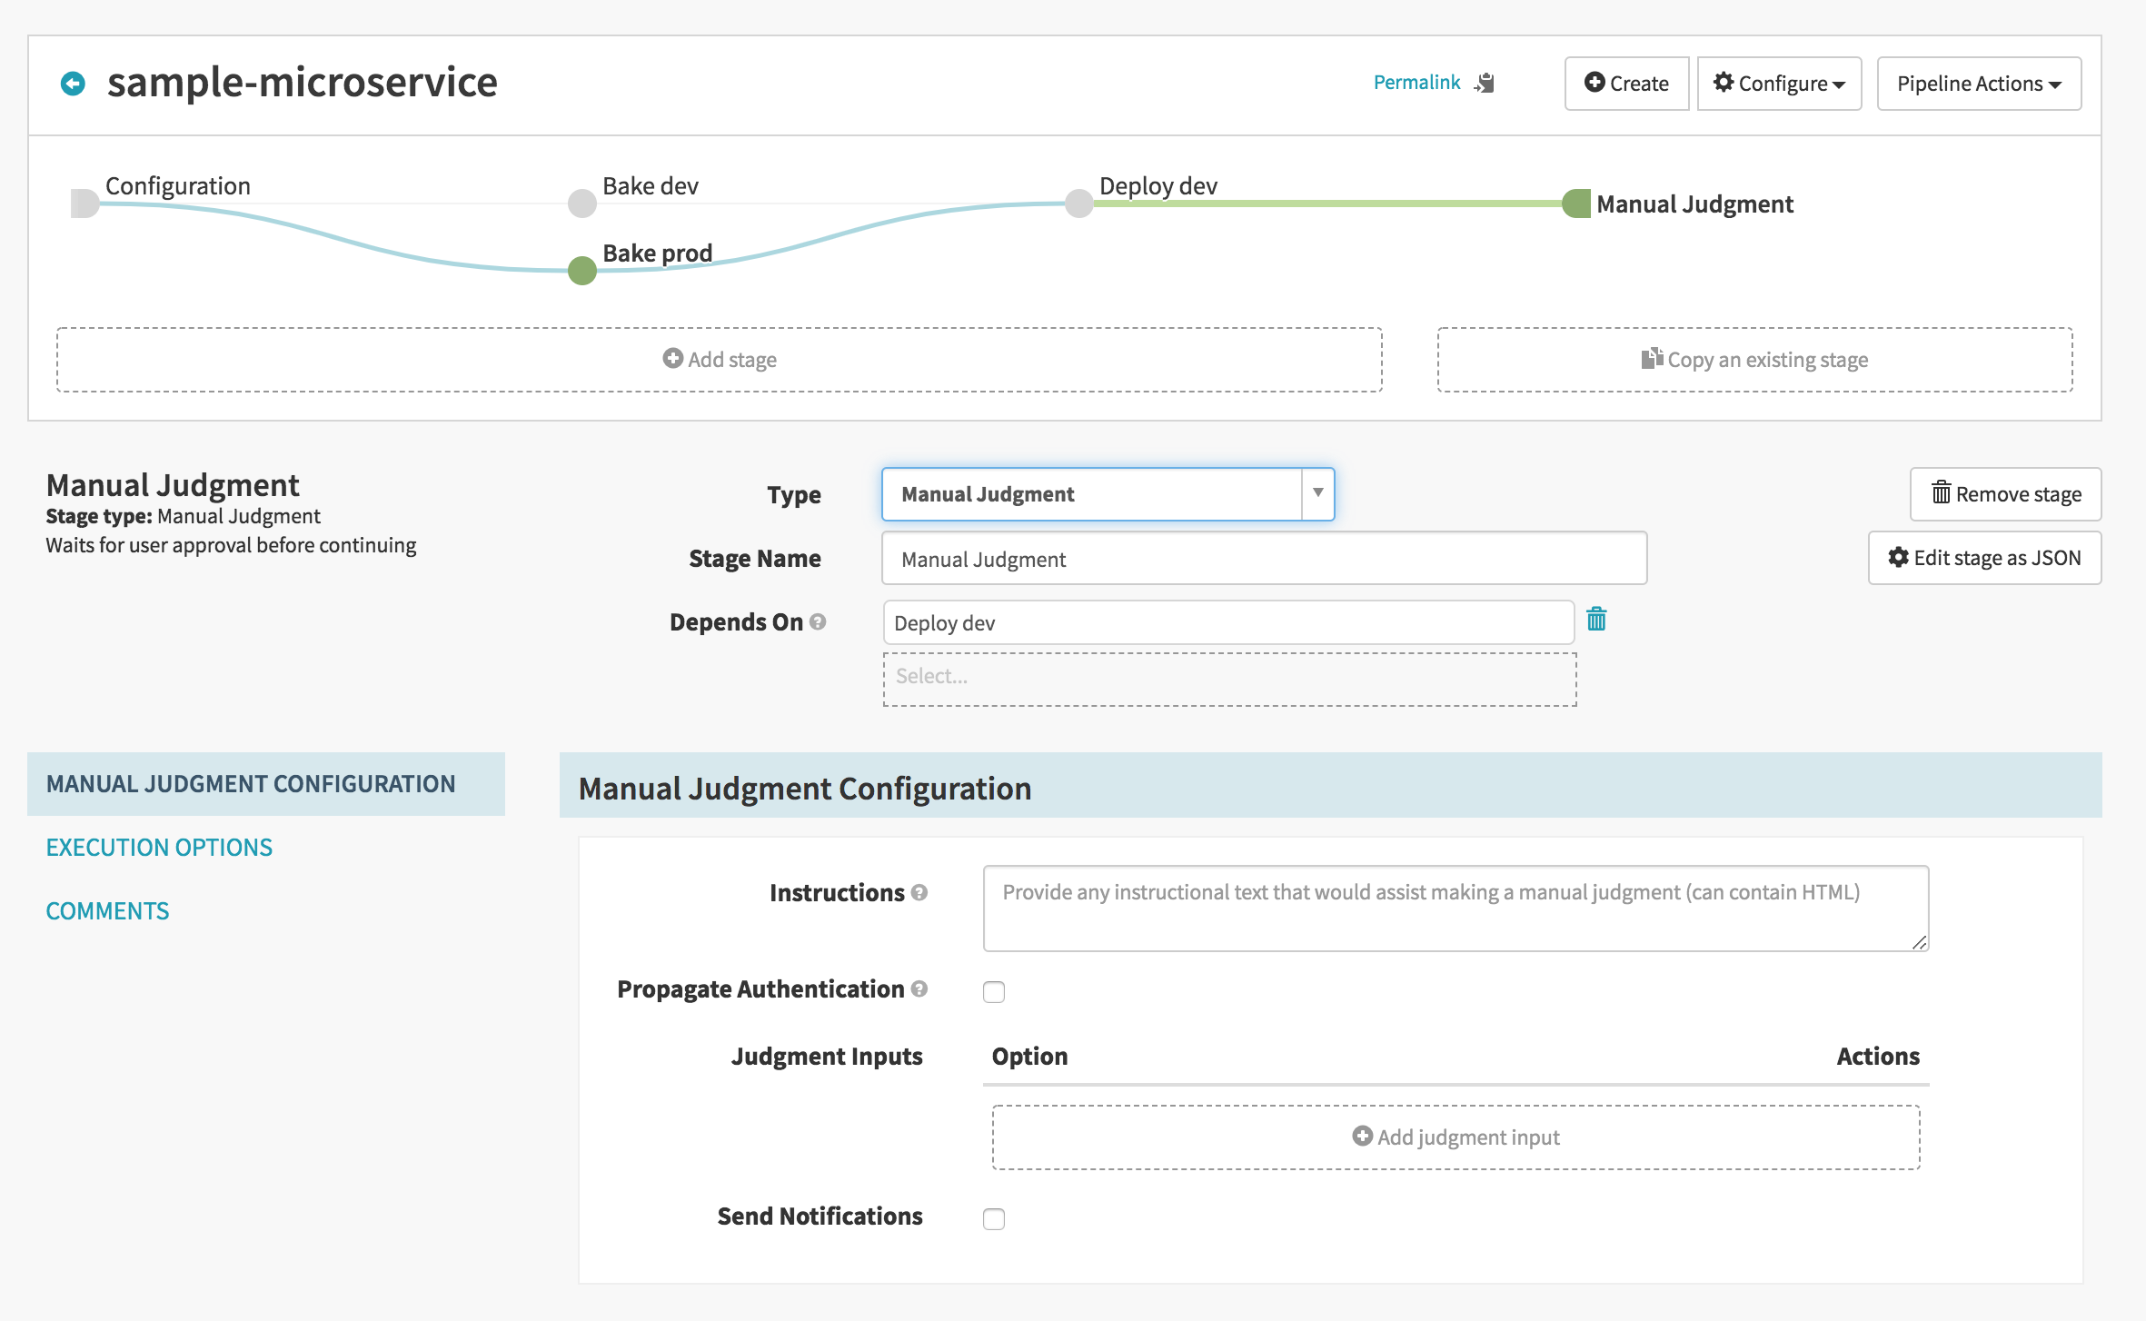
Task: Expand the Pipeline Actions dropdown
Action: tap(1979, 84)
